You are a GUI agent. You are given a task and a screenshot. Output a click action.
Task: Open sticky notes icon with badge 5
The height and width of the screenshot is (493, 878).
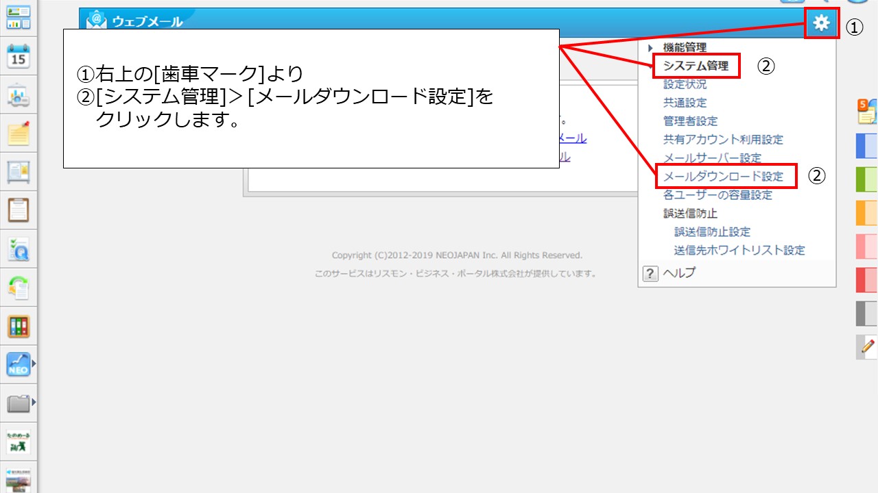(867, 111)
